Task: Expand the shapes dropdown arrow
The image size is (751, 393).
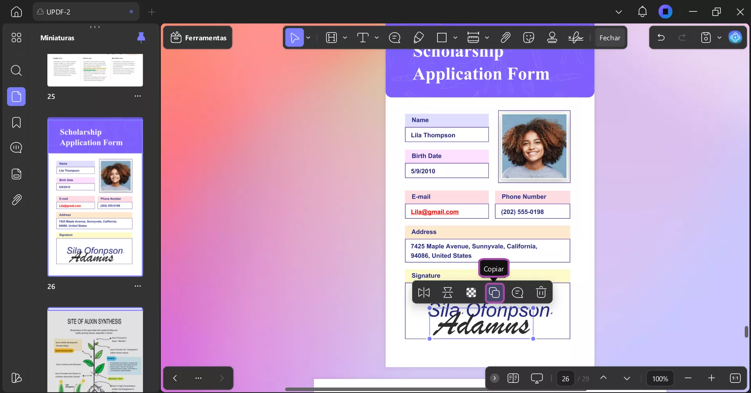Action: (455, 38)
